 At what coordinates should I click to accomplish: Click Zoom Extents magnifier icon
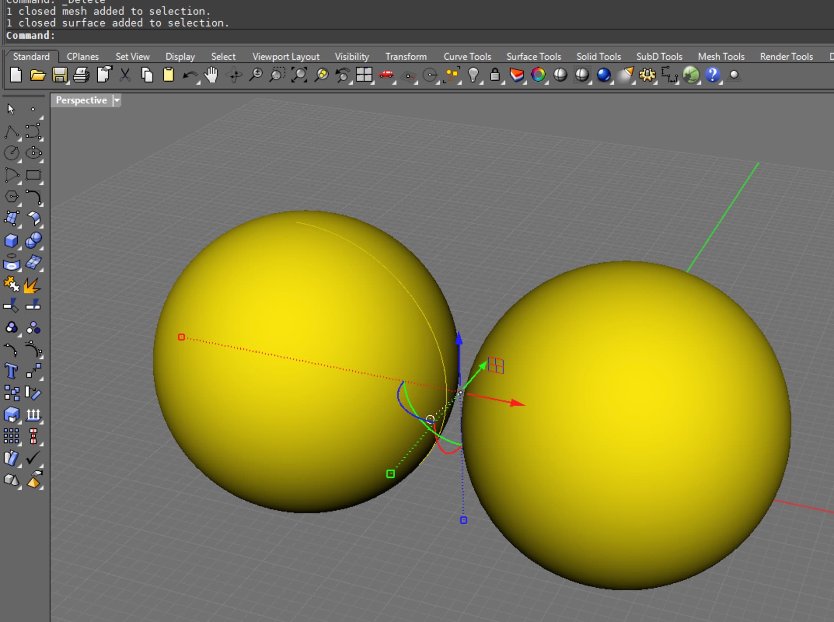point(299,75)
